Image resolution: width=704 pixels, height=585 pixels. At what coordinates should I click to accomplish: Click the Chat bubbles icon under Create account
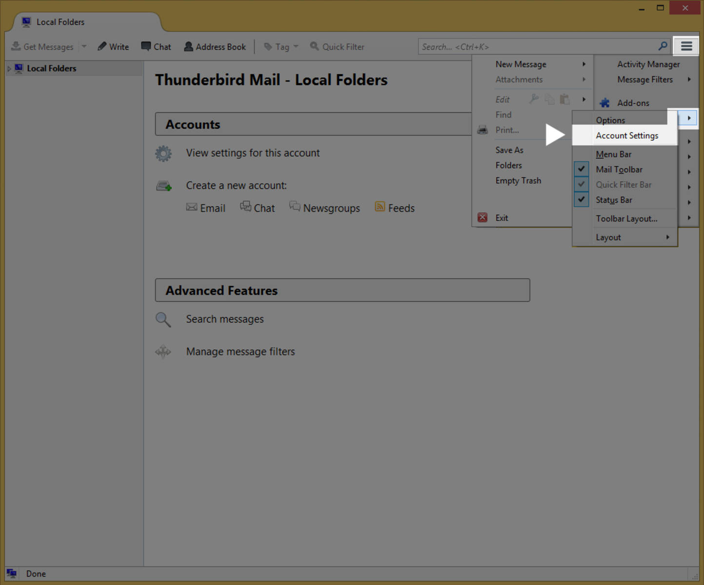click(x=246, y=207)
